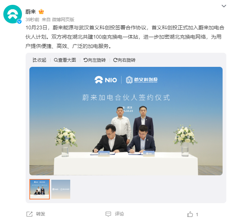Click the 转发 repost label
Screen dimensions: 233x221
pyautogui.click(x=41, y=214)
